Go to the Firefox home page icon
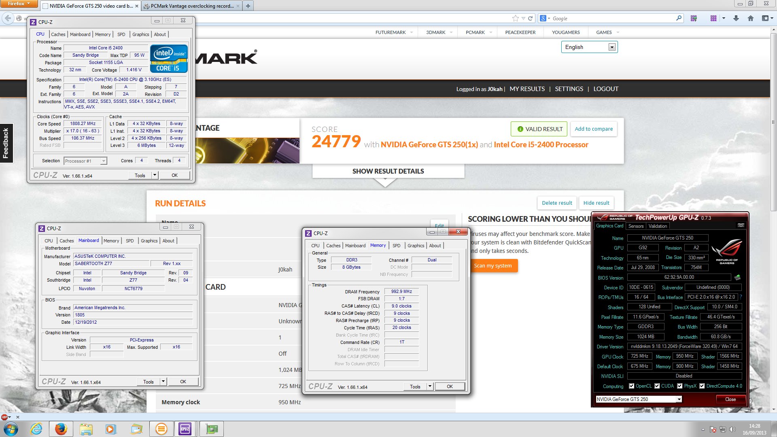 (750, 18)
